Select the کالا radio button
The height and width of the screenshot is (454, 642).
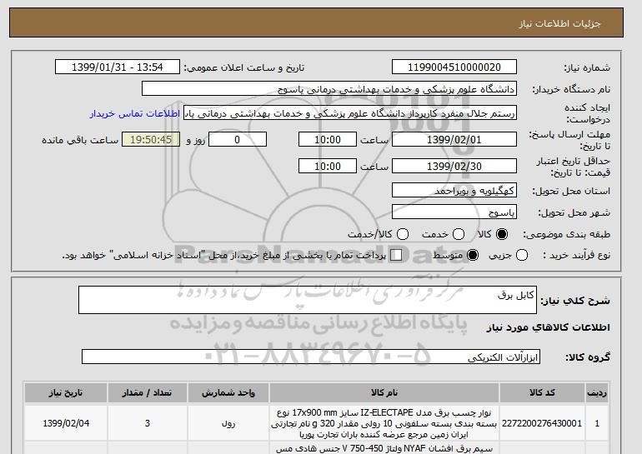(x=502, y=234)
